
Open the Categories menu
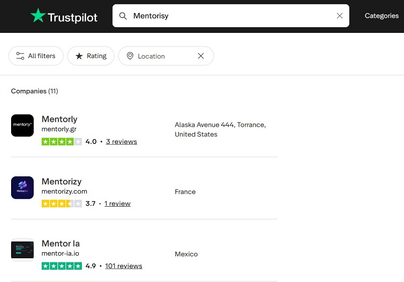[382, 16]
